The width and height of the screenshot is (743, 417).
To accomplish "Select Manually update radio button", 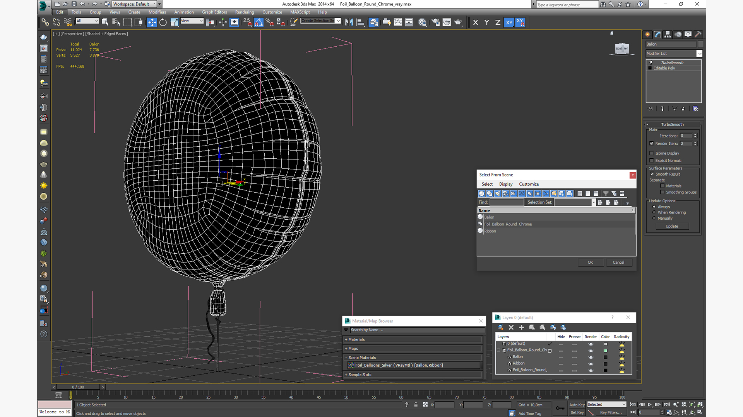I will tap(654, 218).
